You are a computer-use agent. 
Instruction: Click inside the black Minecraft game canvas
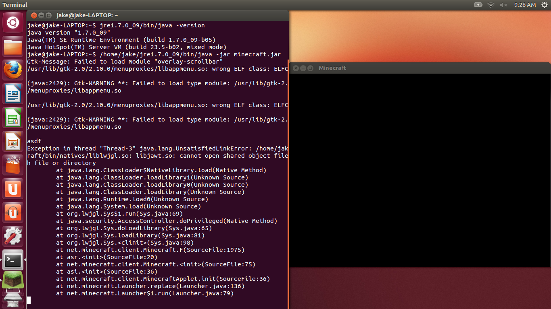(420, 170)
